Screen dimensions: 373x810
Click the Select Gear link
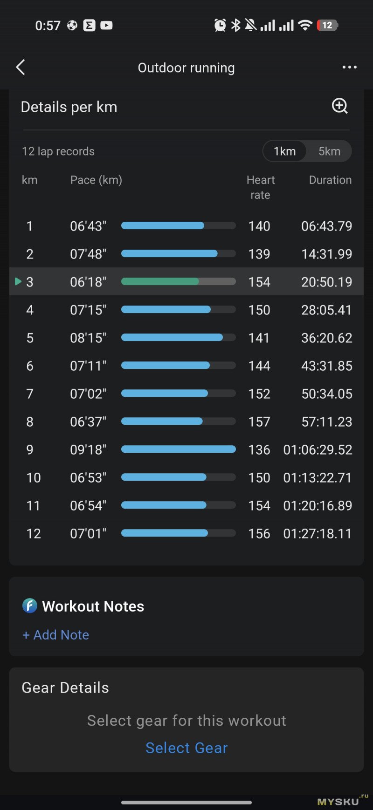(186, 748)
